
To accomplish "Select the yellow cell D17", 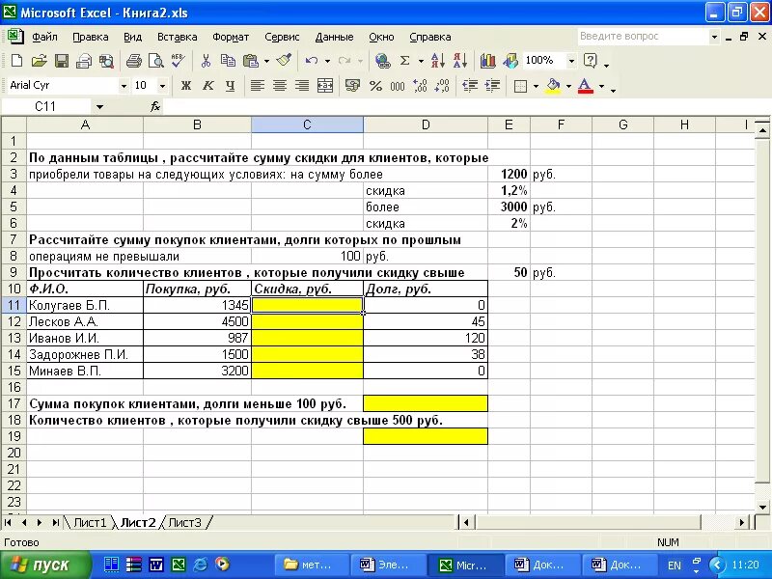I will [426, 403].
